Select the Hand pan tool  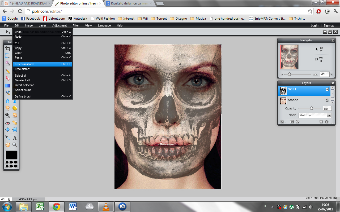point(8,145)
